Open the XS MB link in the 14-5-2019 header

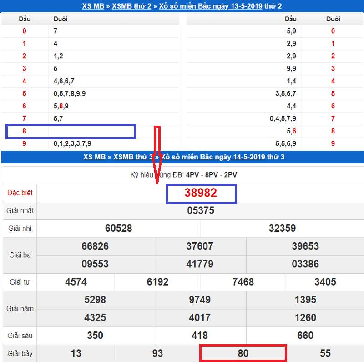(x=94, y=157)
